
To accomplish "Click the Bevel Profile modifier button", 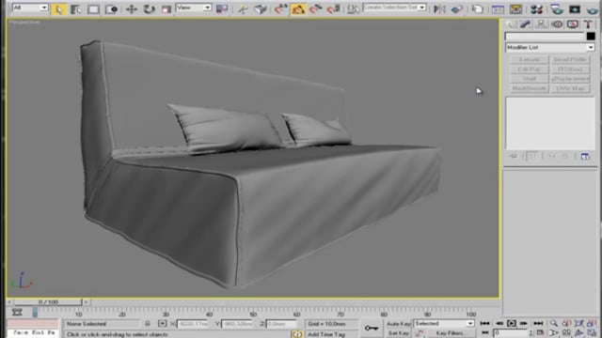I will (571, 60).
